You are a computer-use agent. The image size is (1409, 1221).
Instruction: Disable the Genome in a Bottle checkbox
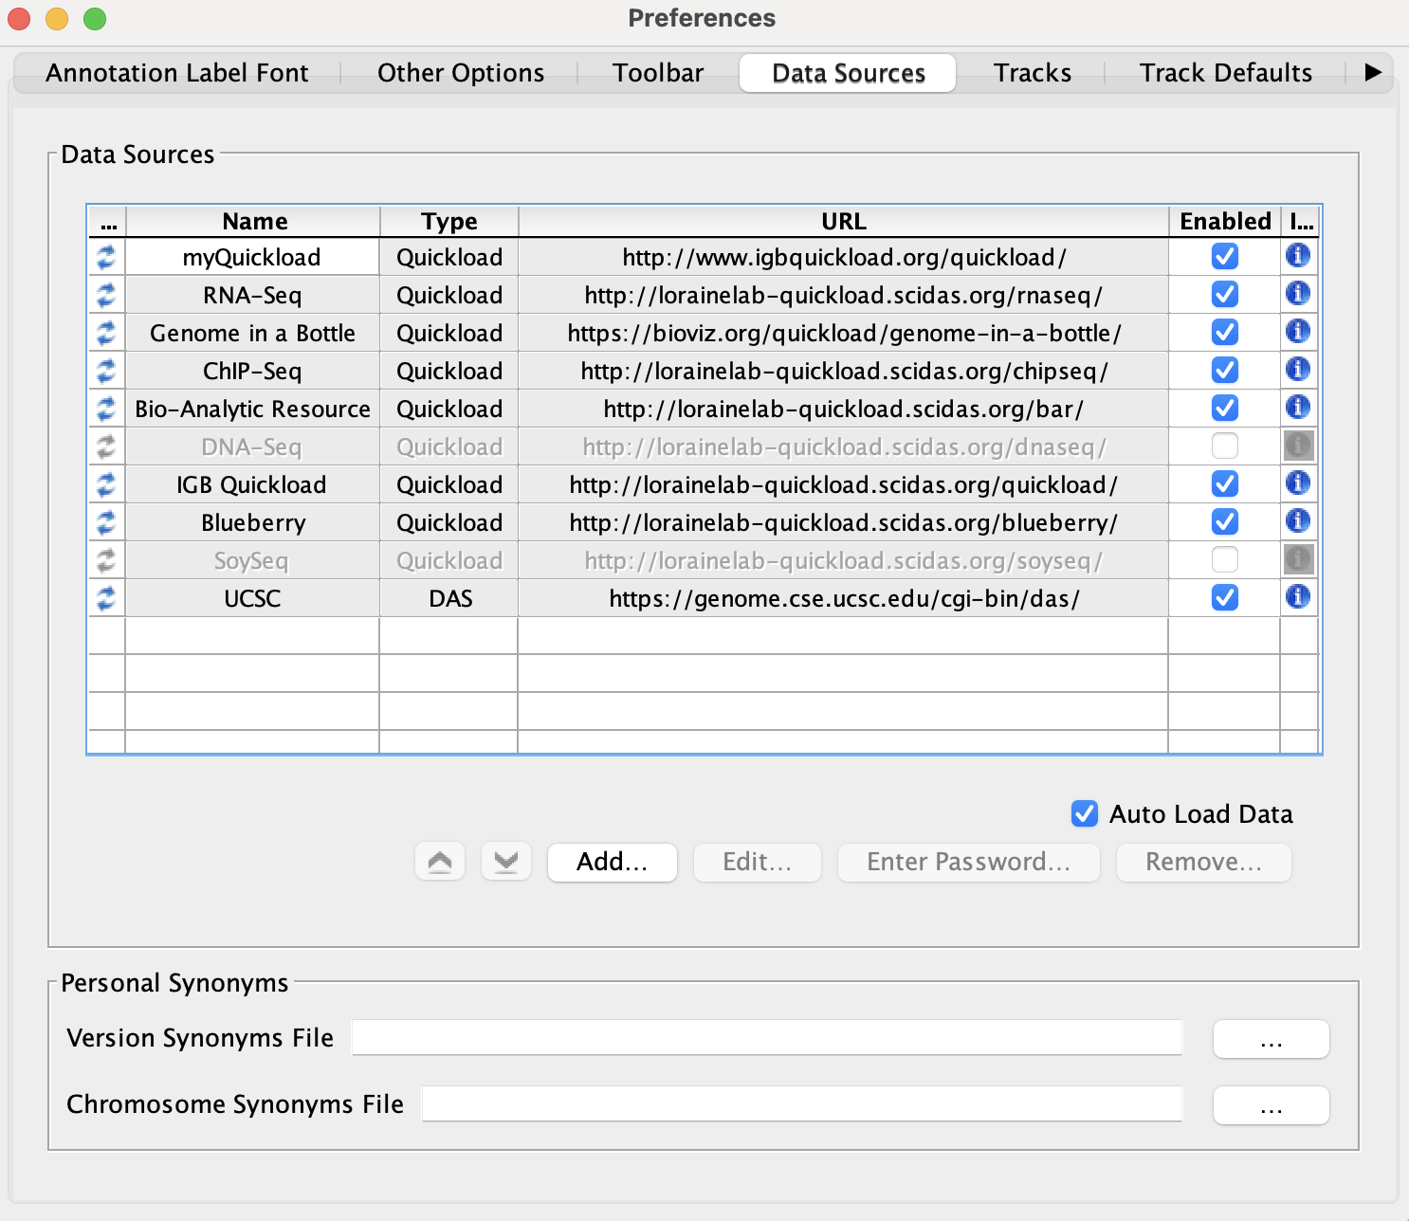coord(1225,332)
